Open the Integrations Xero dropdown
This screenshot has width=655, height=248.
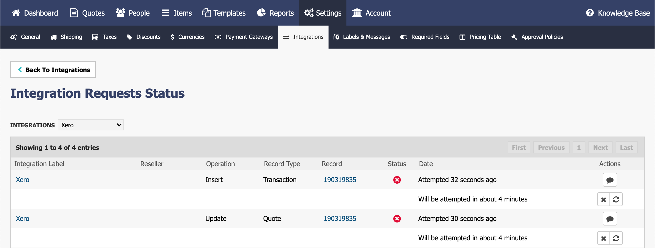[91, 125]
